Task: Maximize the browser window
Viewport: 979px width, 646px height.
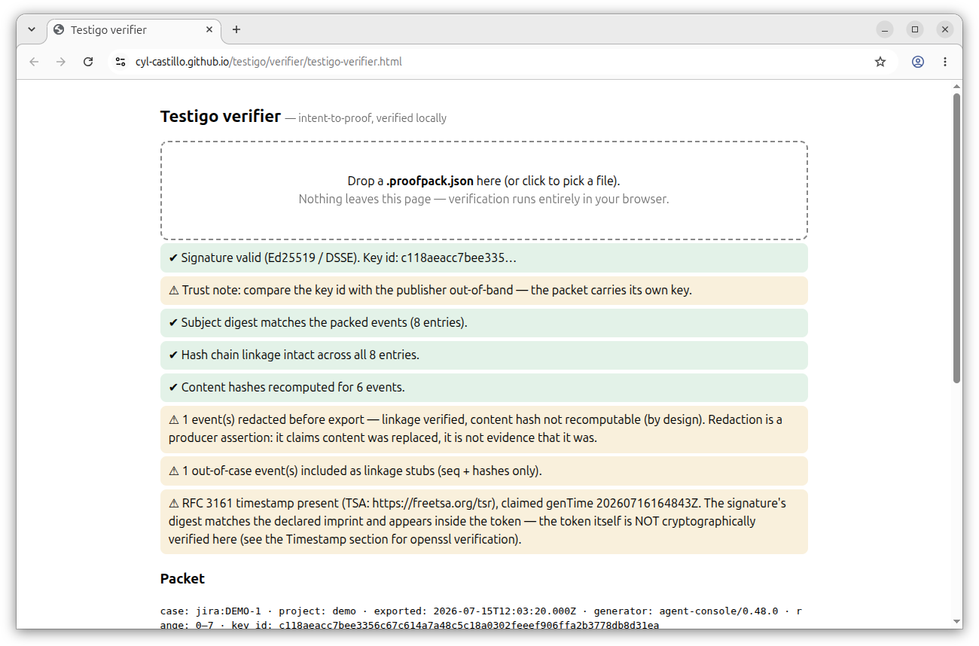Action: 915,29
